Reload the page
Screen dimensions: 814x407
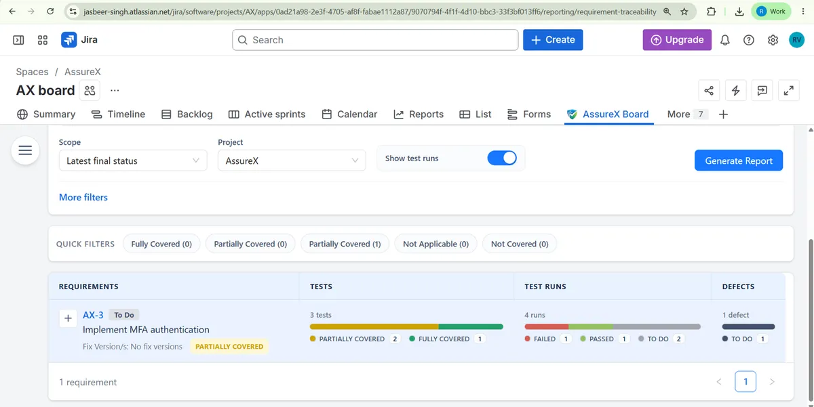coord(50,12)
